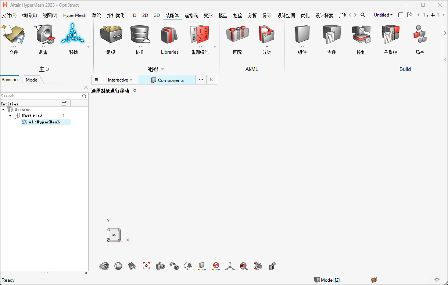
Task: Open the 编辑(E) menu
Action: (29, 15)
